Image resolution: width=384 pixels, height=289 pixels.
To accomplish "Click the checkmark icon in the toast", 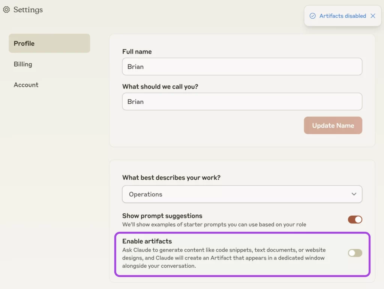I will [312, 16].
